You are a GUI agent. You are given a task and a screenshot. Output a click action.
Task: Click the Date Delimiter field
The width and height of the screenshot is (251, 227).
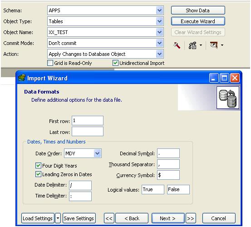tap(80, 185)
